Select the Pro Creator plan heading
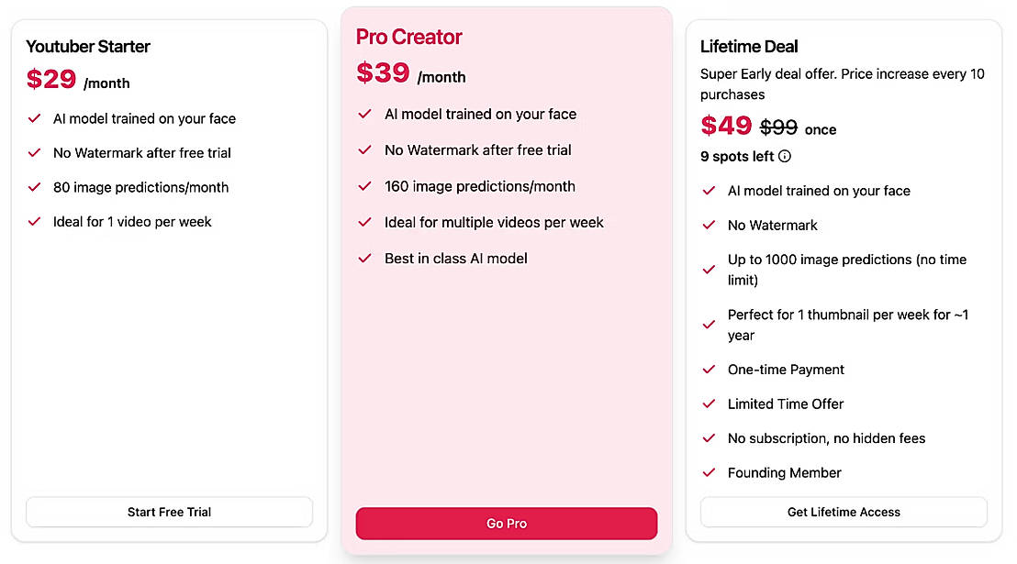 pyautogui.click(x=409, y=38)
